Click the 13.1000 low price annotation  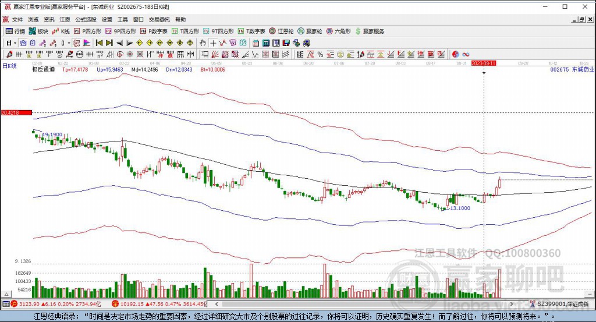coord(460,208)
